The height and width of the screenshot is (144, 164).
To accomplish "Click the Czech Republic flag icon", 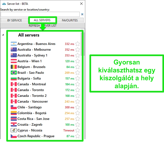I will click(x=14, y=136).
